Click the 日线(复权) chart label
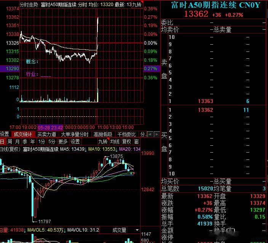Screen dimensions: 268x243 click(10, 149)
